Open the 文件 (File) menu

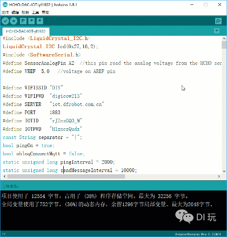tap(5, 12)
